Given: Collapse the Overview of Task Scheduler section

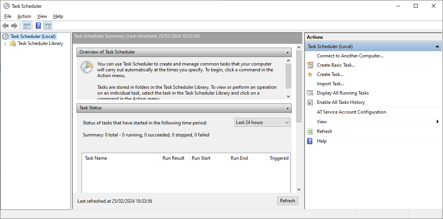Looking at the screenshot, I should 288,52.
